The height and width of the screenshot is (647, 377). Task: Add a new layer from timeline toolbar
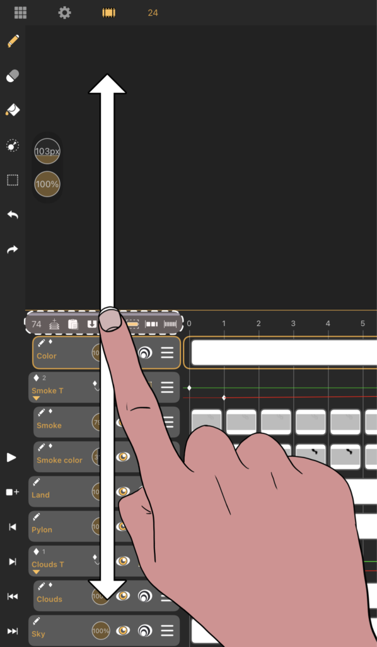pos(54,324)
